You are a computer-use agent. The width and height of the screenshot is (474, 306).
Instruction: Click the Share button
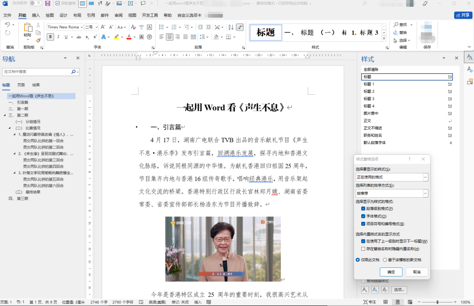[463, 15]
